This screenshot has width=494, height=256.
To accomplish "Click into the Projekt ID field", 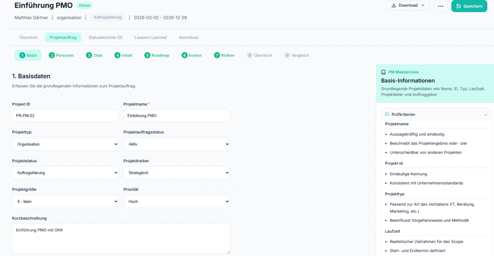I will click(66, 116).
